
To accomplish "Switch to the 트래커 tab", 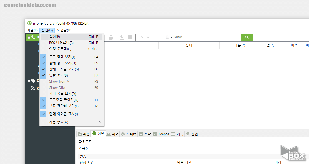I will pos(128,134).
